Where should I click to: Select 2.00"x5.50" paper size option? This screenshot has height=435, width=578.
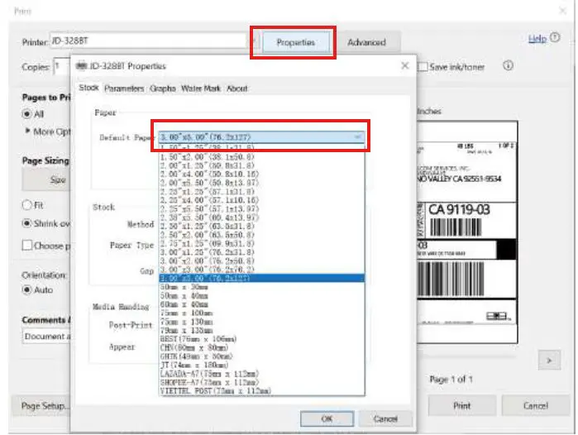262,183
